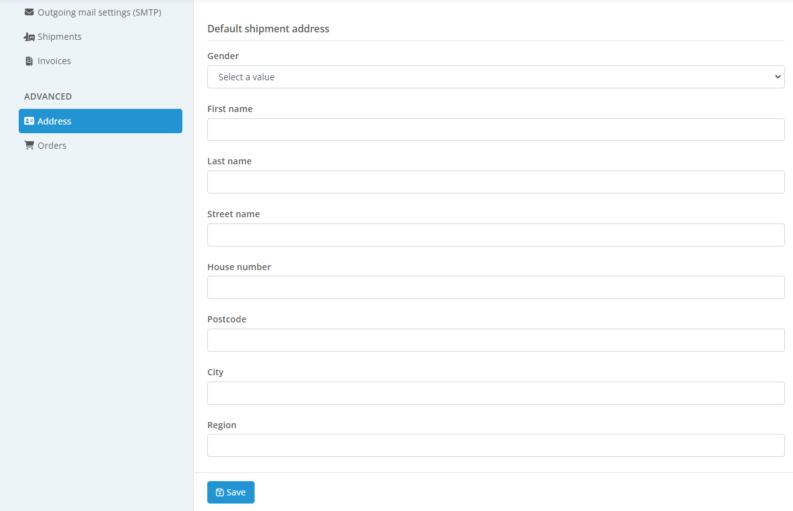Image resolution: width=793 pixels, height=511 pixels.
Task: Focus the Postcode field
Action: point(495,340)
